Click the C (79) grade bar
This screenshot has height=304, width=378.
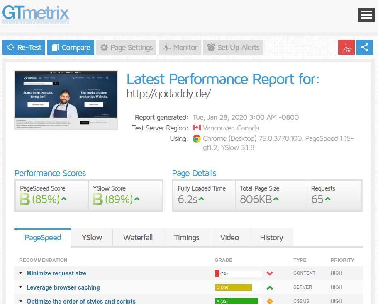tap(238, 287)
